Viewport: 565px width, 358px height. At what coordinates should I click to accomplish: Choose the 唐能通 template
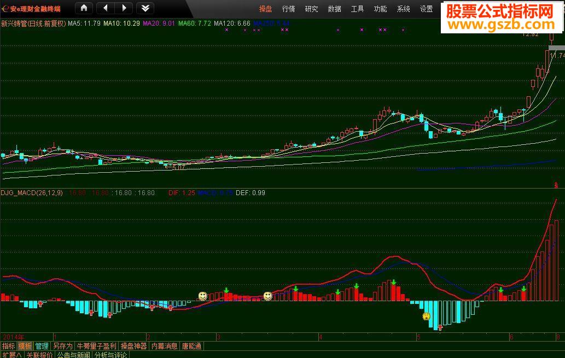tap(191, 346)
